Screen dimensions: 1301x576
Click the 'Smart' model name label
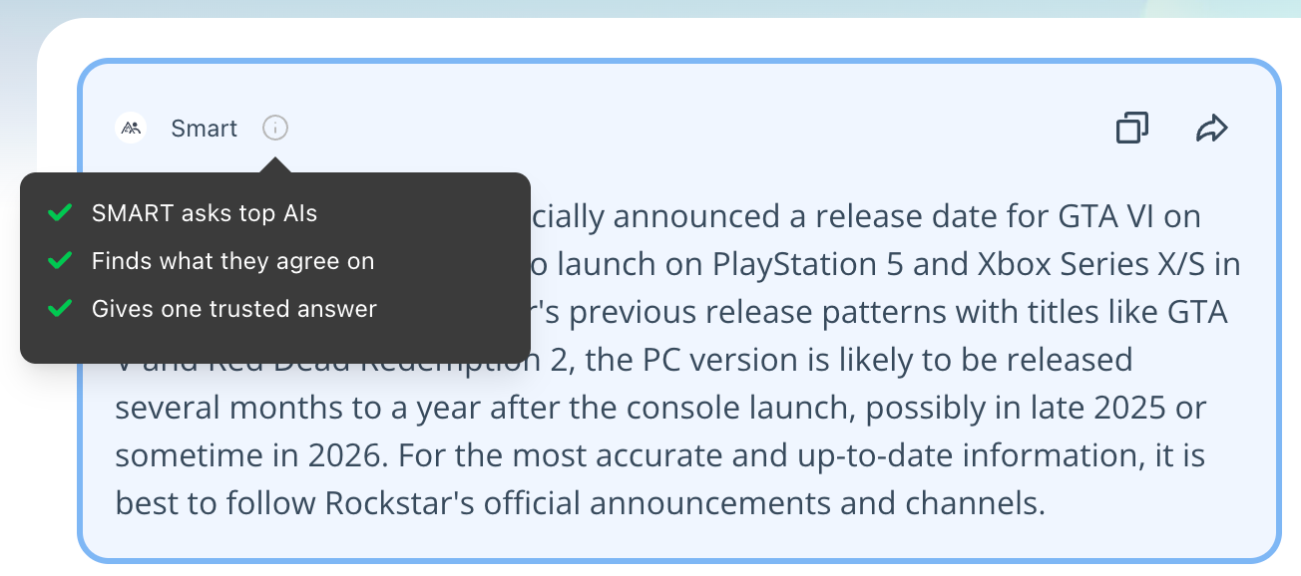coord(204,129)
